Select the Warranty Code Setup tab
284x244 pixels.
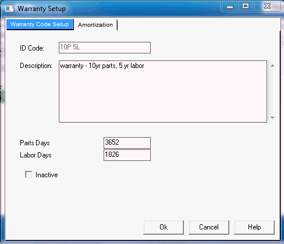pos(40,24)
